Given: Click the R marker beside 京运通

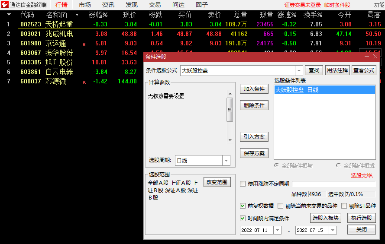Looking at the screenshot, I should 84,44.
